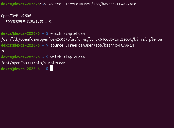Click the terminal cursor block at the prompt
174x128 pixels.
(x=51, y=68)
